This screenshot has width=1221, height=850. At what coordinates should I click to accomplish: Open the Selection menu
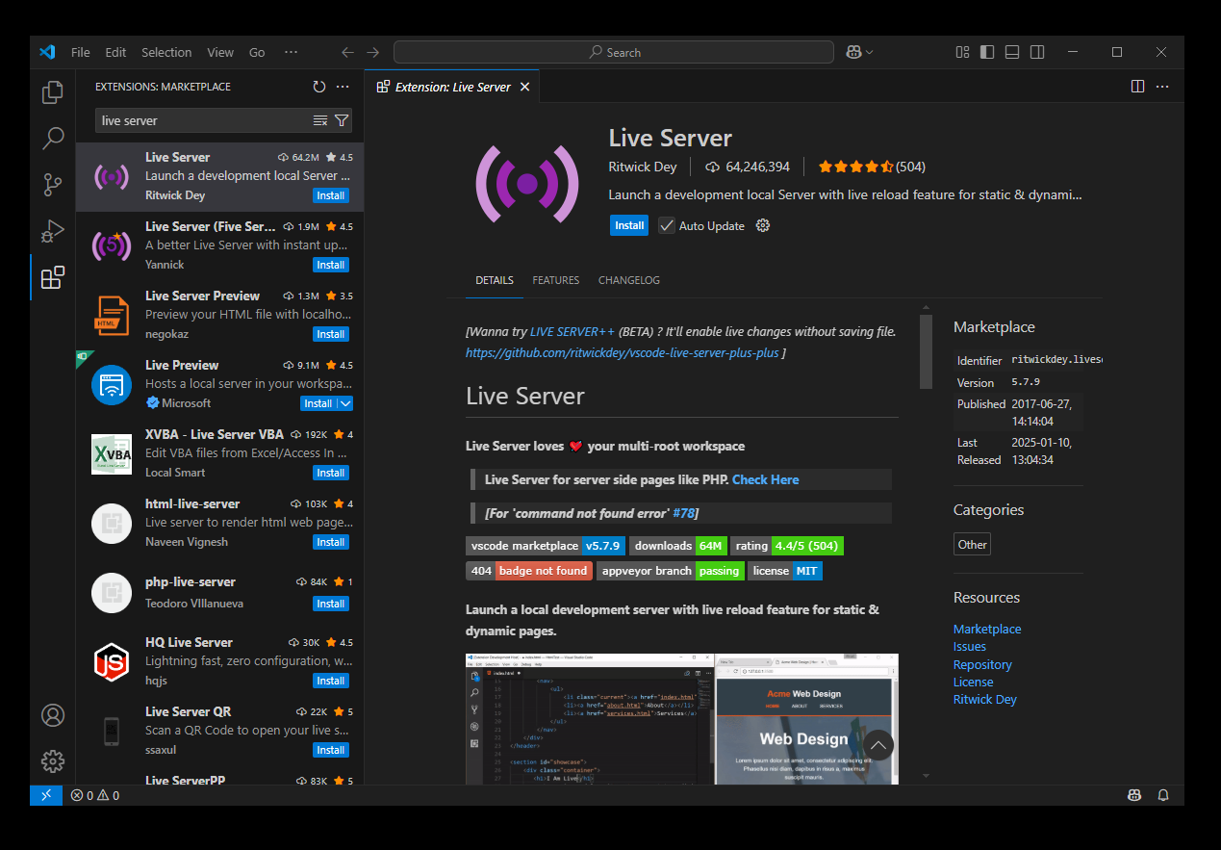[166, 52]
